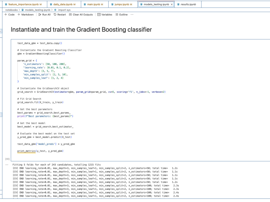Click the # Evaluate the best model comment
This screenshot has height=202, width=270.
pyautogui.click(x=46, y=134)
